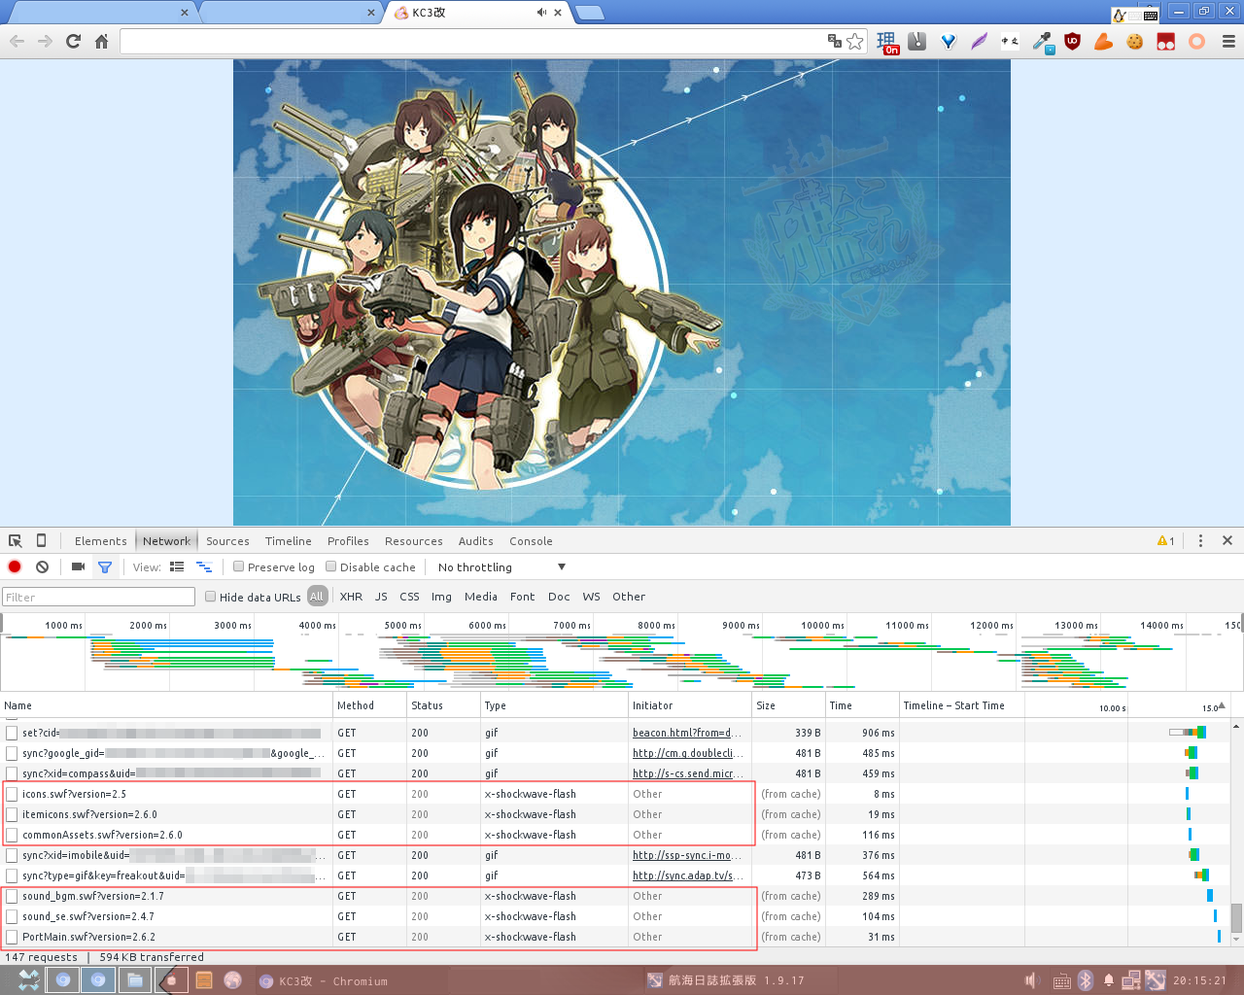Open the Timeline panel
Image resolution: width=1244 pixels, height=995 pixels.
[x=289, y=541]
